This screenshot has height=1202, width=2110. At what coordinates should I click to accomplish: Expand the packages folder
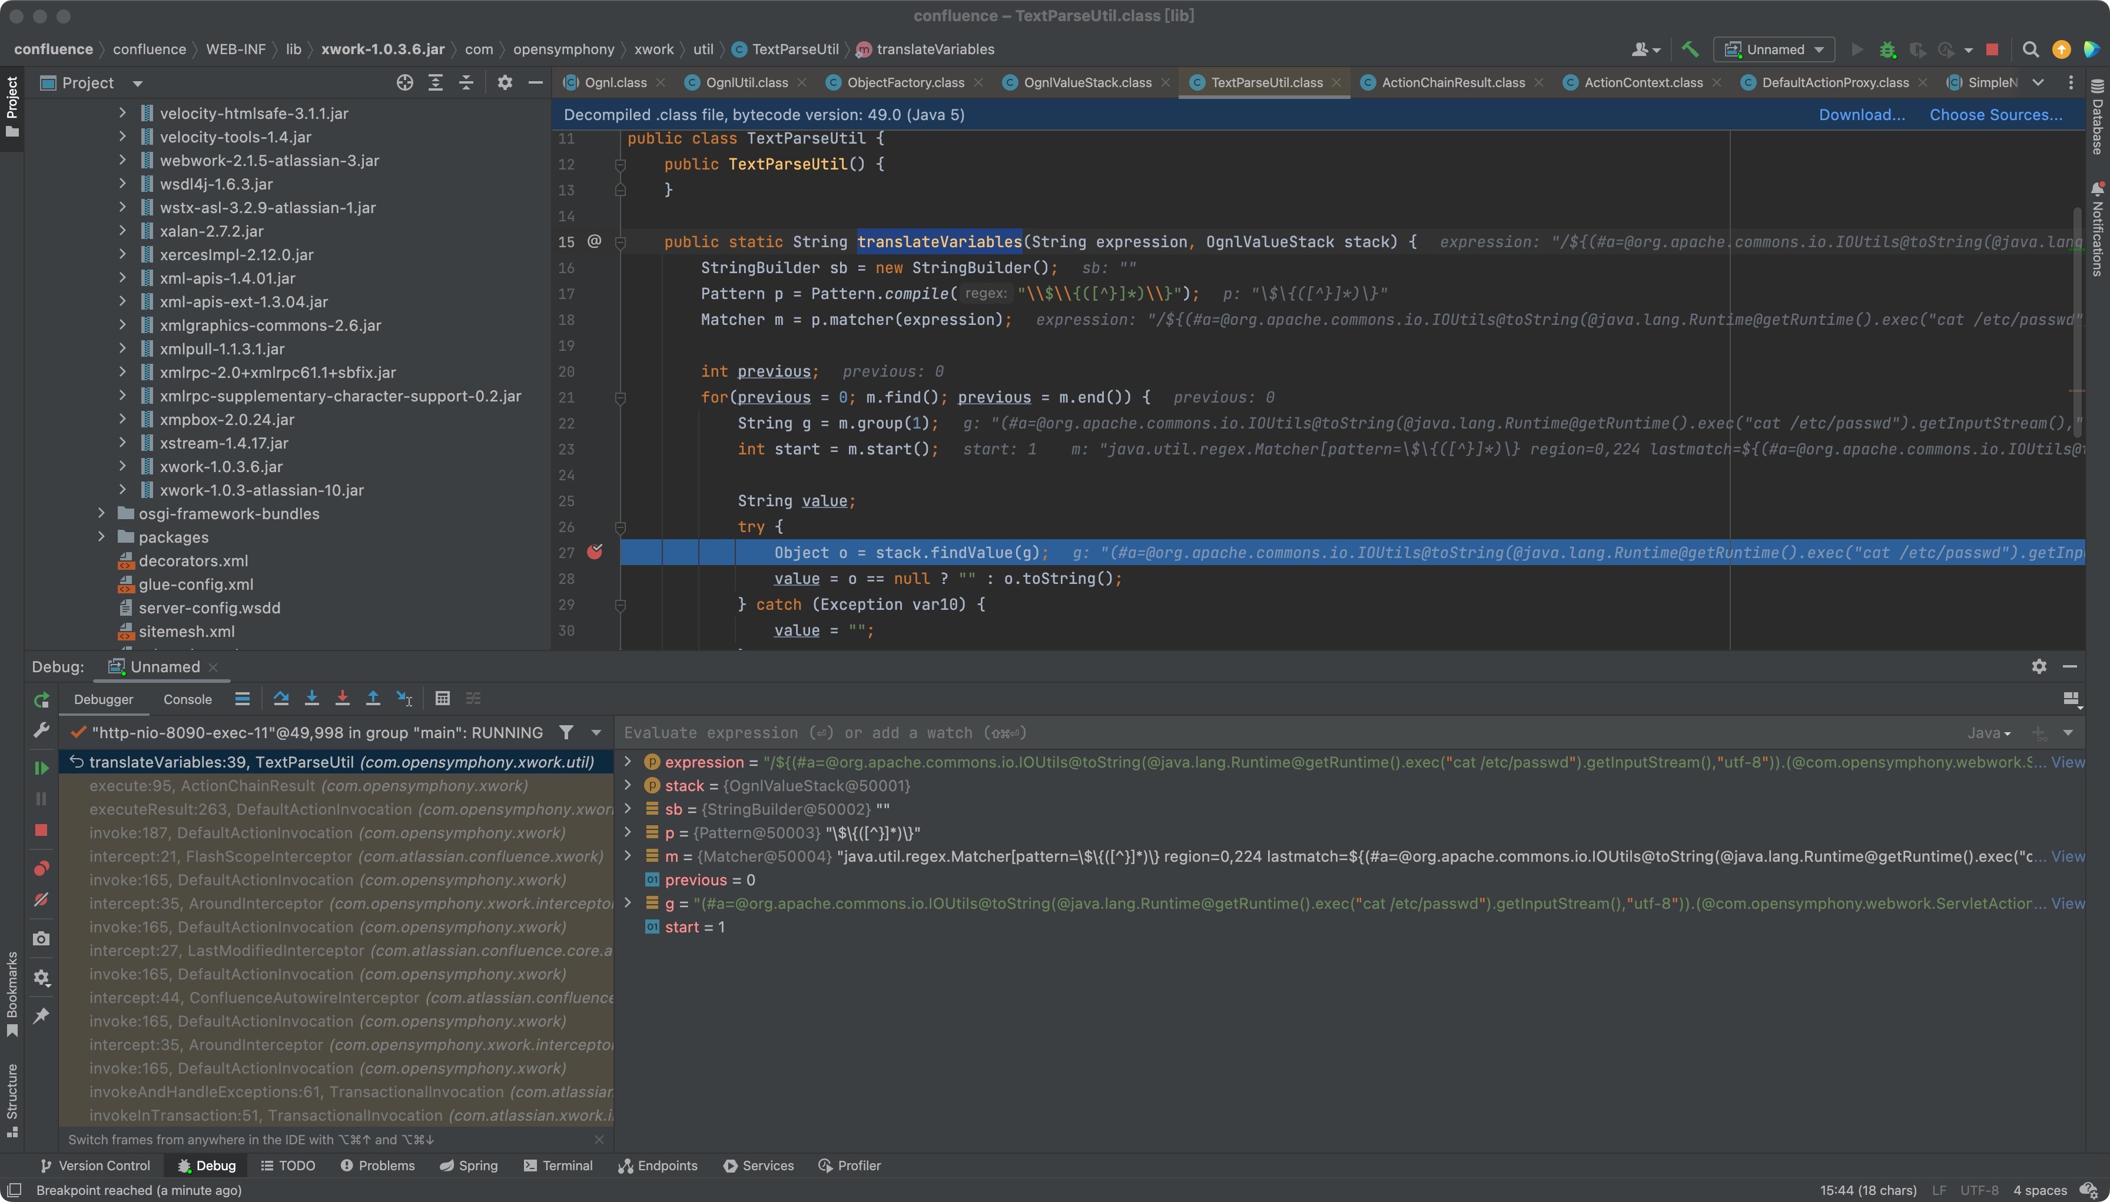coord(101,537)
